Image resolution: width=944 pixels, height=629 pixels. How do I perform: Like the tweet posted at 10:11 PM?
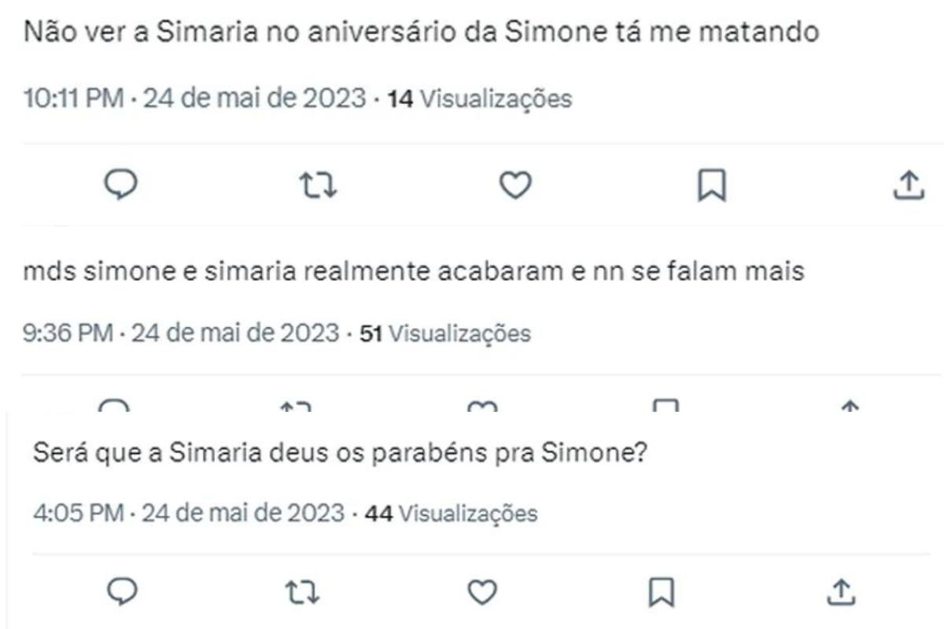516,185
